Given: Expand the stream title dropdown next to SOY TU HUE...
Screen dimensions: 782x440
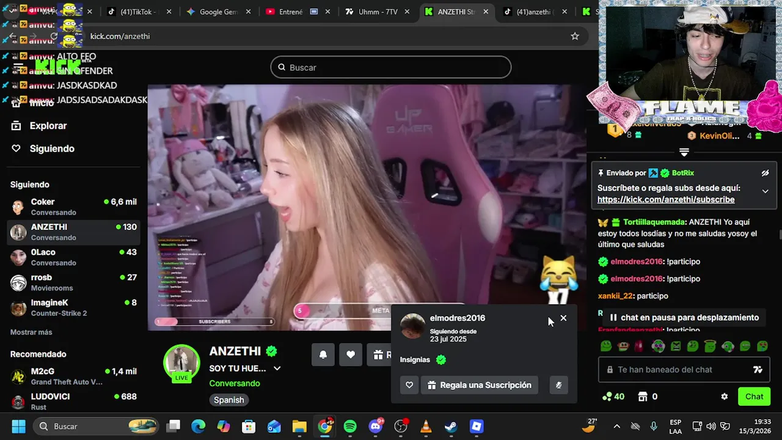Looking at the screenshot, I should click(x=277, y=369).
